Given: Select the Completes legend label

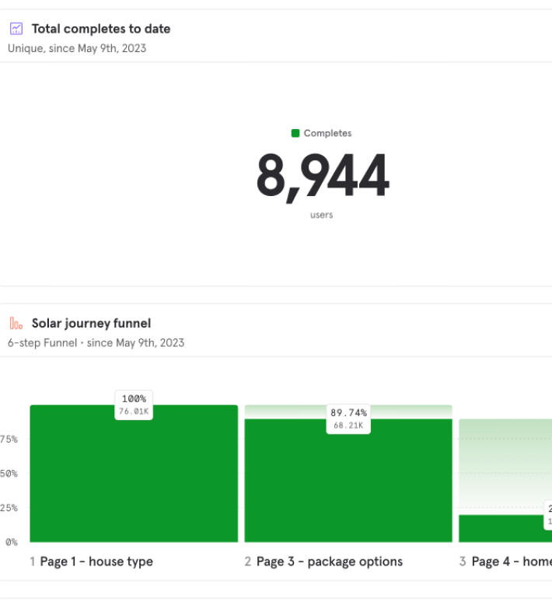Looking at the screenshot, I should [327, 133].
